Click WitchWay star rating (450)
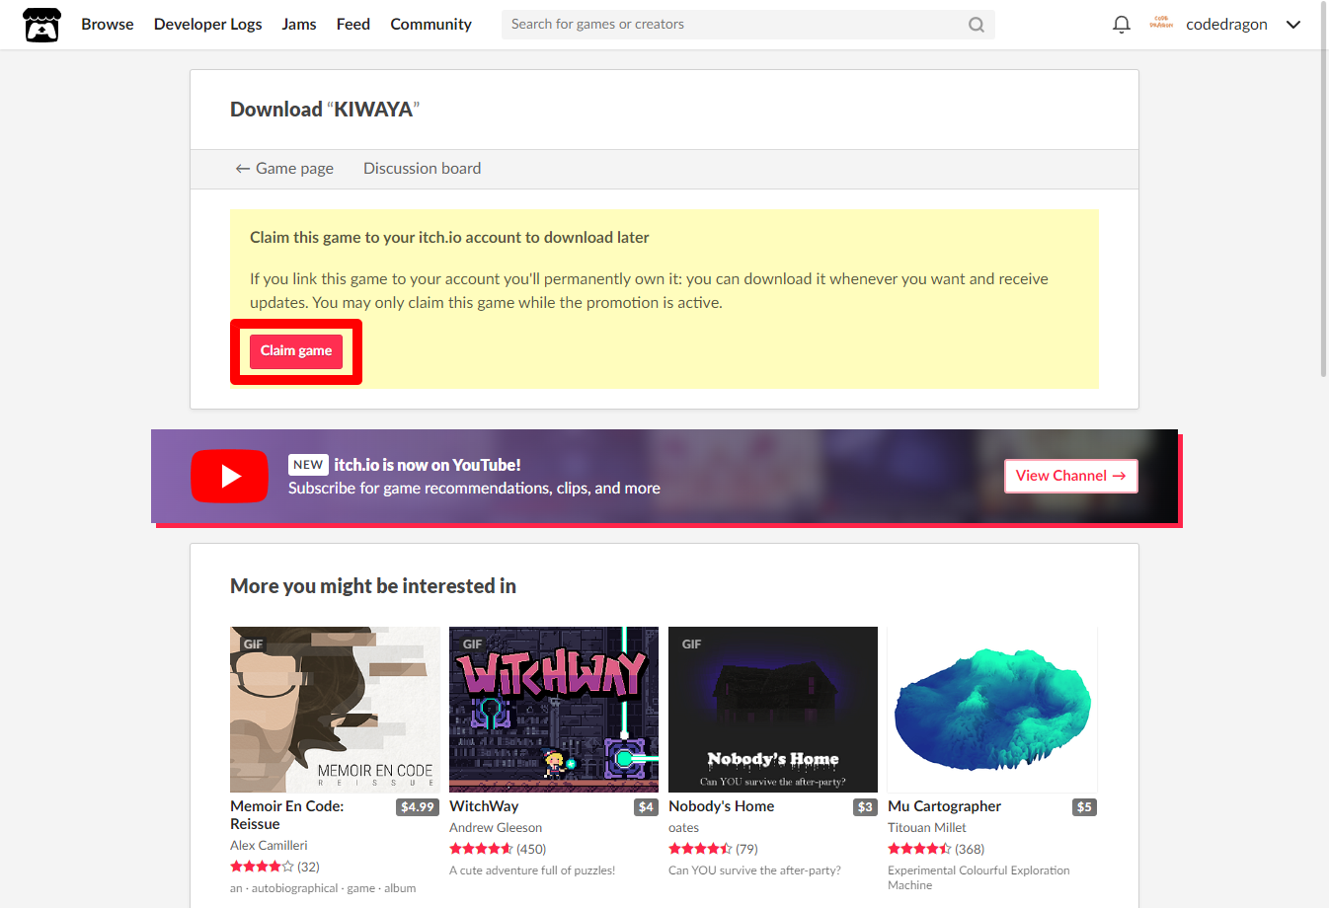Image resolution: width=1329 pixels, height=908 pixels. point(498,849)
